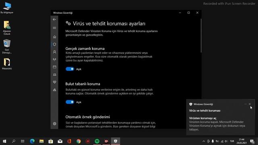Screen dimensions: 258x145
Task: Open Microsoft Store from taskbar
Action: click(x=51, y=141)
